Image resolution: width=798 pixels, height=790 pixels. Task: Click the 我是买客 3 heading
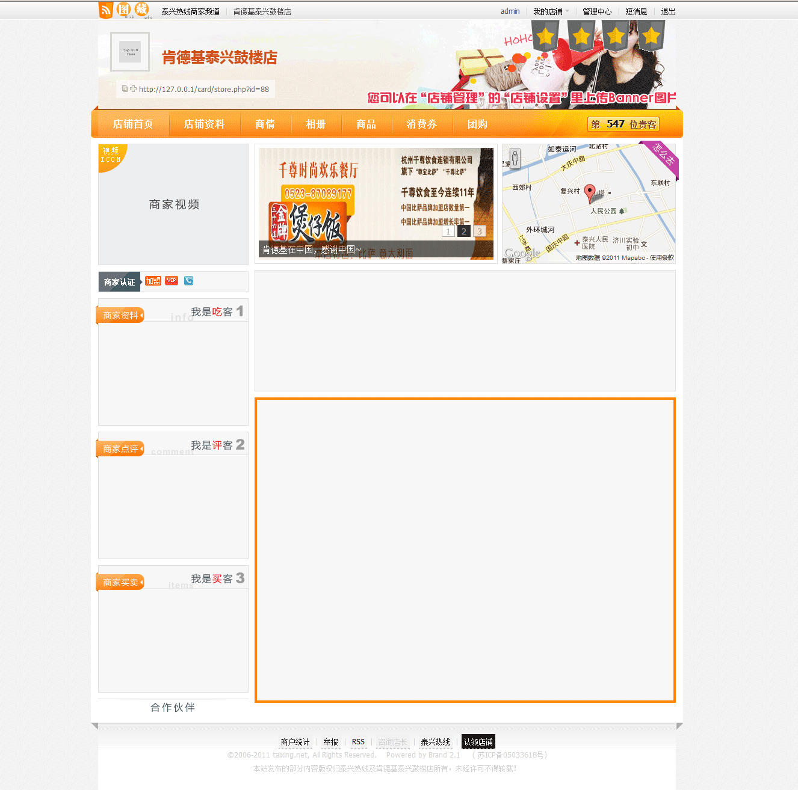click(217, 578)
